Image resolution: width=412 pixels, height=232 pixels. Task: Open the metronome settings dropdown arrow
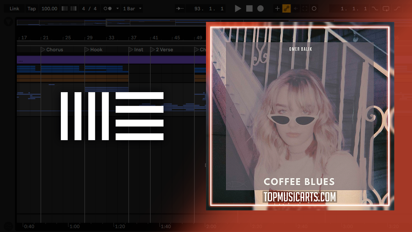pyautogui.click(x=117, y=9)
